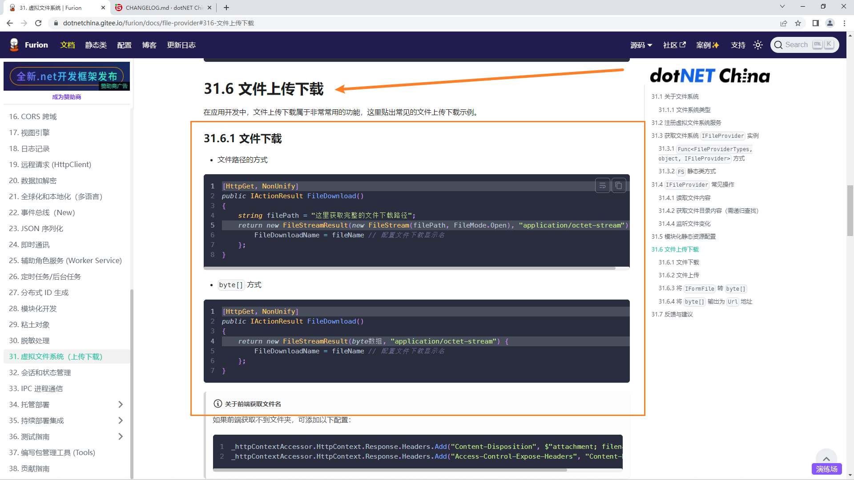Open a new browser tab with the plus icon
This screenshot has height=480, width=854.
[226, 8]
